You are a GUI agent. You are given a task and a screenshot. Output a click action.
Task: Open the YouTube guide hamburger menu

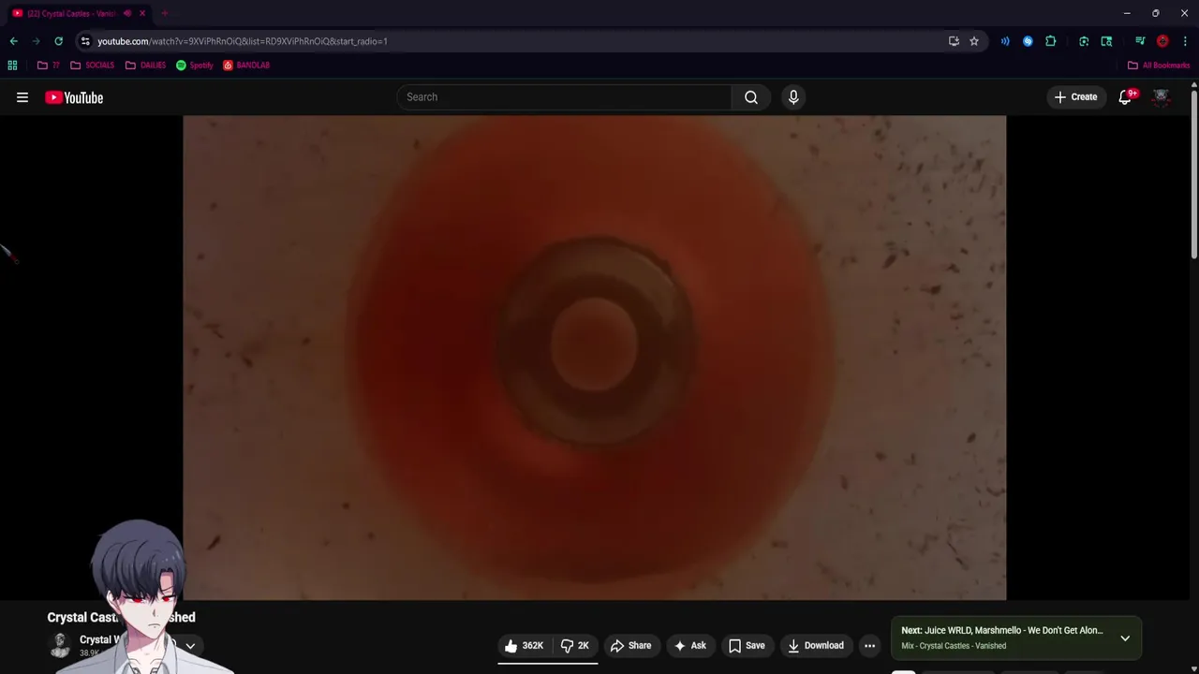pyautogui.click(x=22, y=97)
